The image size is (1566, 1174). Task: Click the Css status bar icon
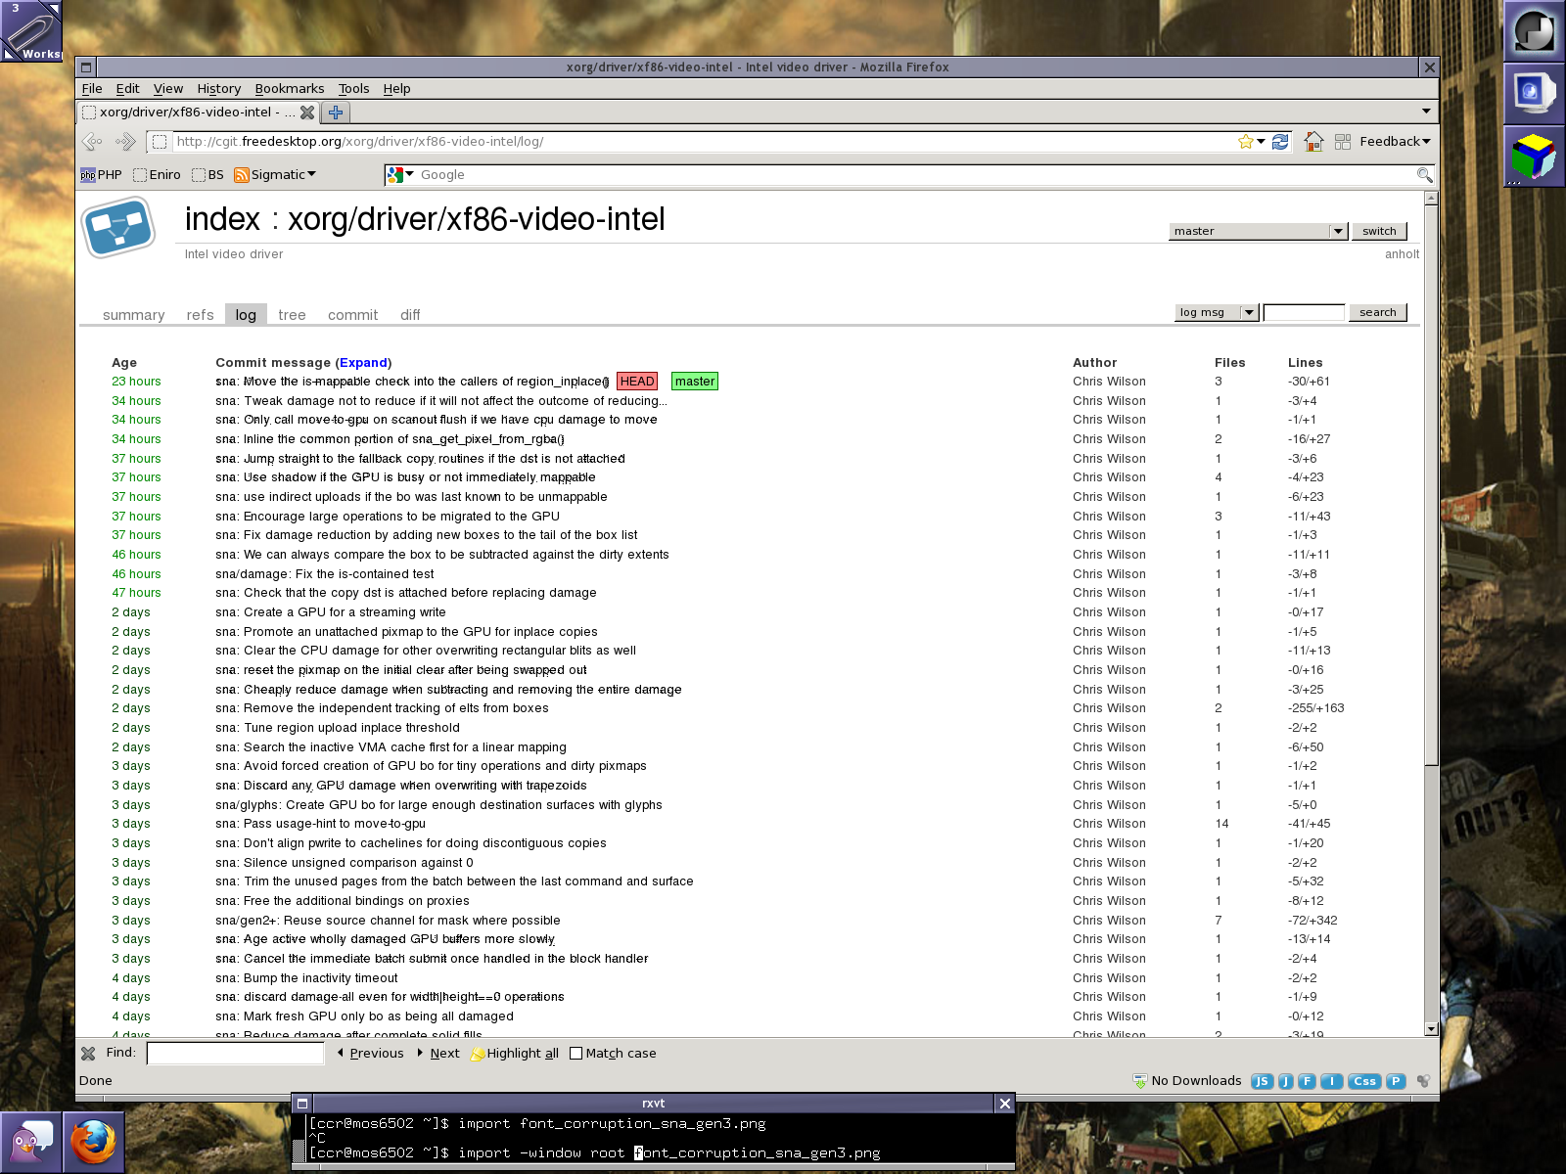[x=1364, y=1081]
